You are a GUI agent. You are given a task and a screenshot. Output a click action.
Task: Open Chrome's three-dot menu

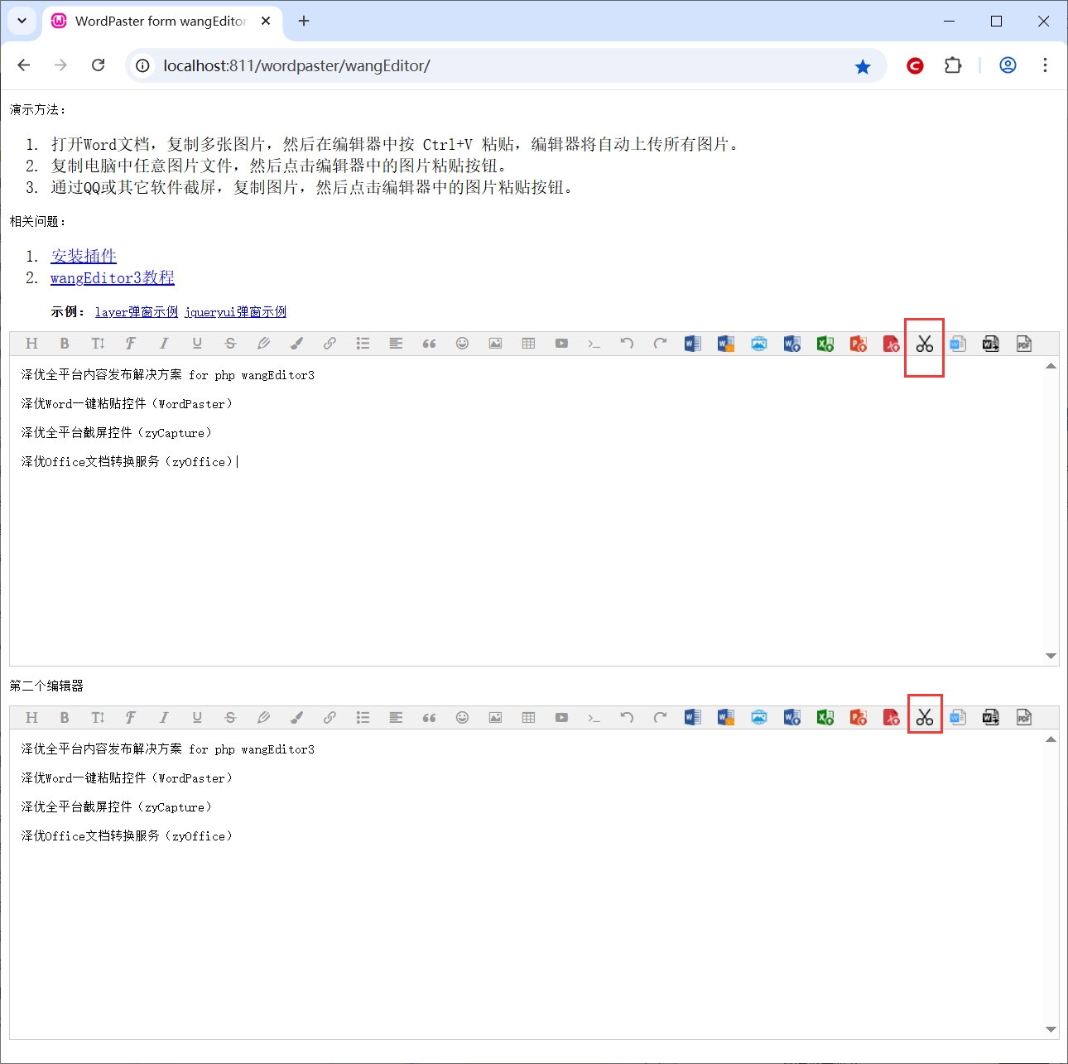[x=1045, y=65]
